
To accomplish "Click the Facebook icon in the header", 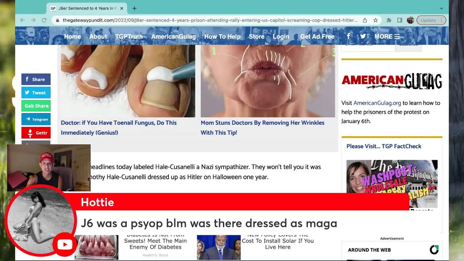I will 348,36.
